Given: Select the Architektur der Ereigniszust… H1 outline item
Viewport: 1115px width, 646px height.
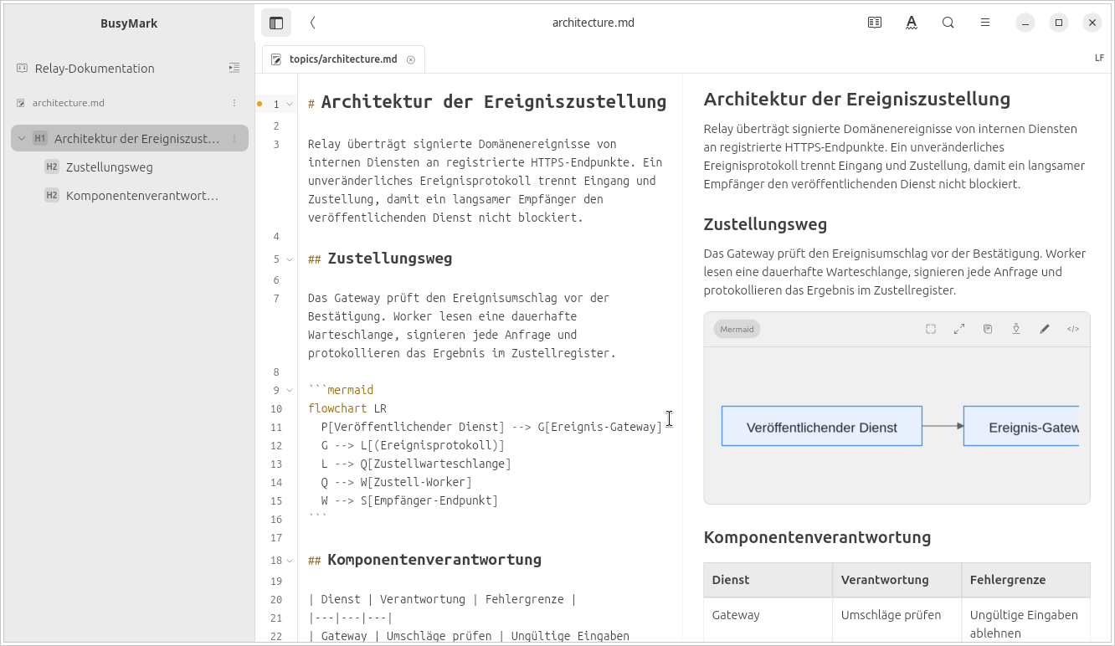Looking at the screenshot, I should pos(130,138).
